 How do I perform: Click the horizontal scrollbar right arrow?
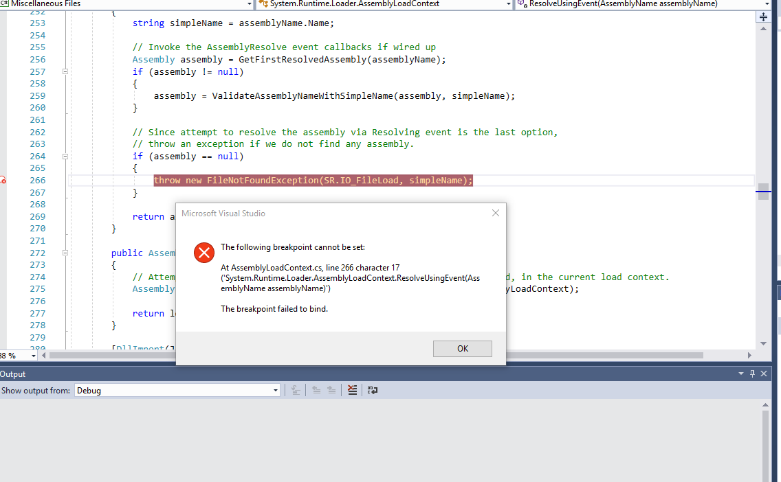[x=749, y=356]
